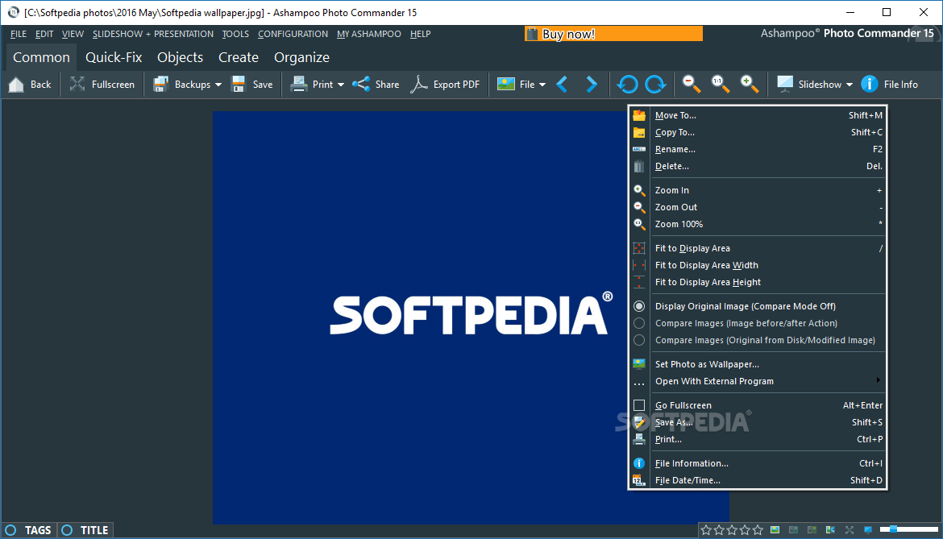Select Delete... in context menu
943x539 pixels.
click(757, 166)
